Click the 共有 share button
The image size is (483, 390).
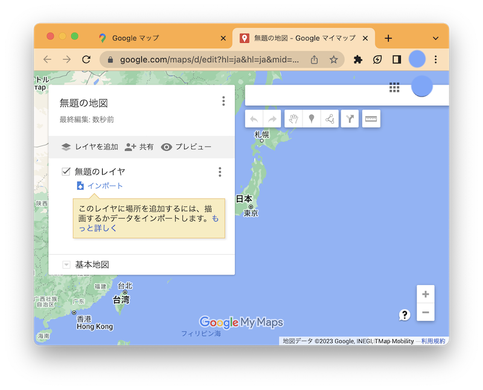click(139, 147)
